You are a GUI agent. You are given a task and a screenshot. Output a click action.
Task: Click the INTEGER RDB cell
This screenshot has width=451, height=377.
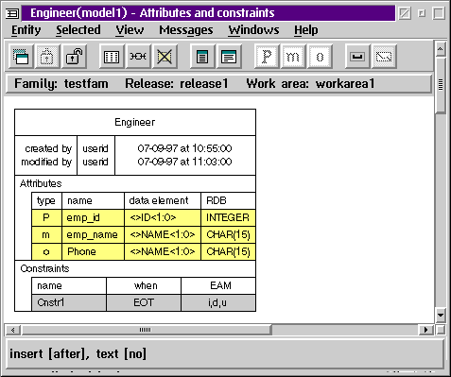click(x=228, y=218)
